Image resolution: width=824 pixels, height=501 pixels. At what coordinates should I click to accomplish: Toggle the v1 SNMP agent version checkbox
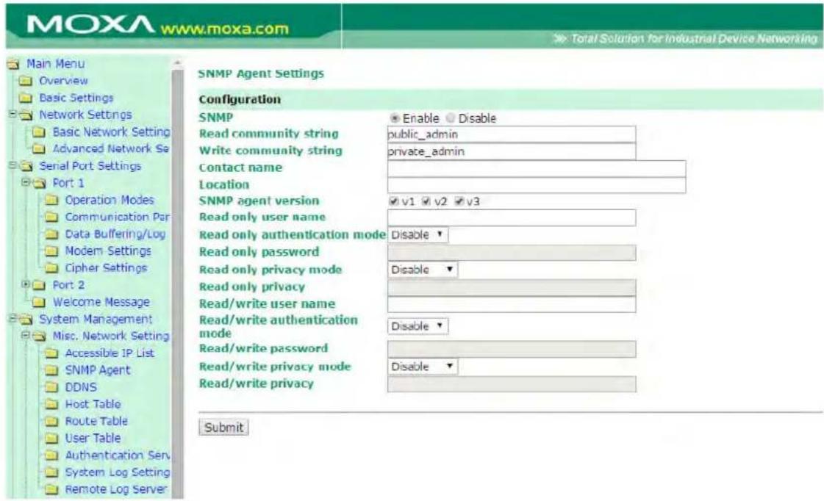click(394, 201)
